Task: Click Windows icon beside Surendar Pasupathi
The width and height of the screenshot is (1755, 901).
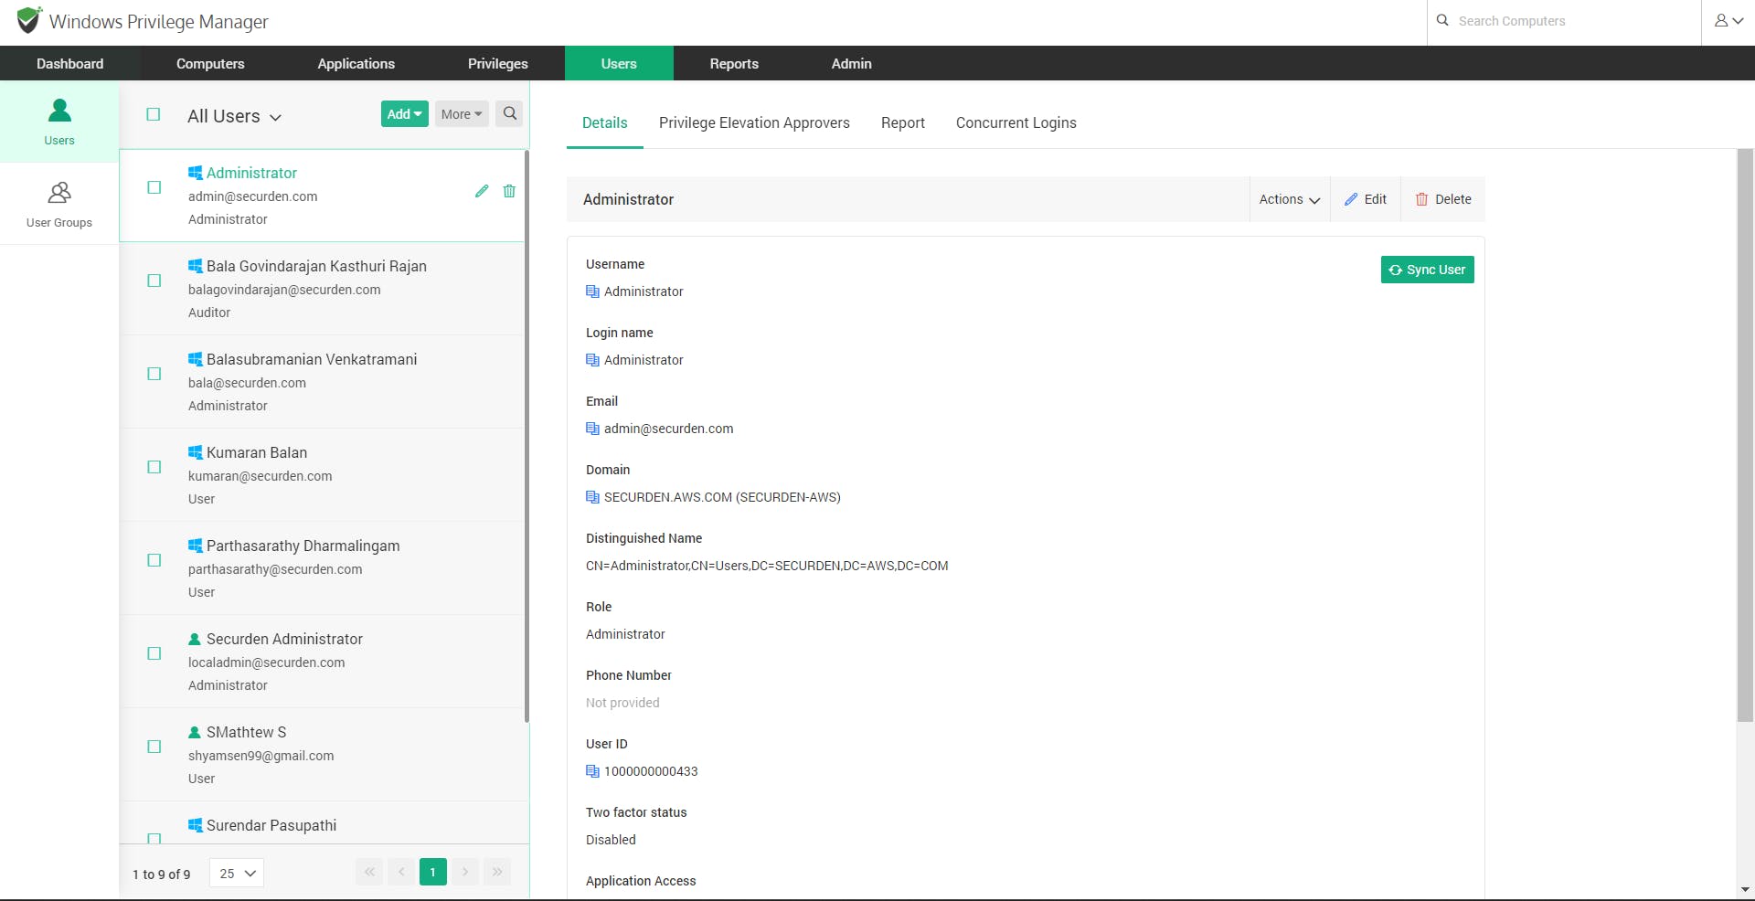Action: [195, 825]
